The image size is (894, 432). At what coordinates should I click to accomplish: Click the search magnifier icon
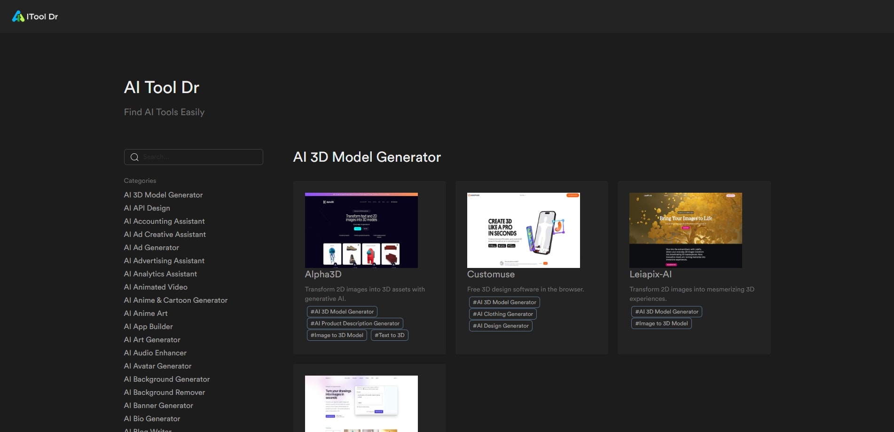pos(134,157)
